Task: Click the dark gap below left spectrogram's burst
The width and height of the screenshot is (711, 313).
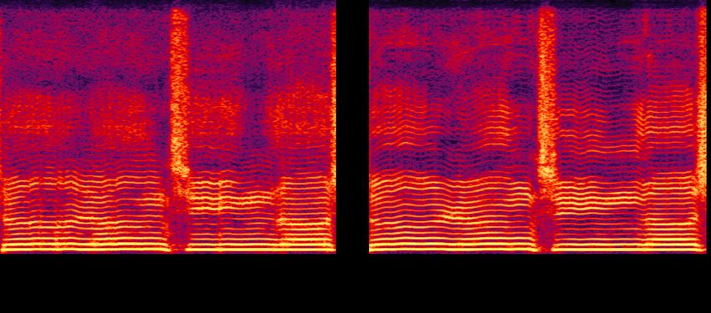Action: (x=178, y=224)
